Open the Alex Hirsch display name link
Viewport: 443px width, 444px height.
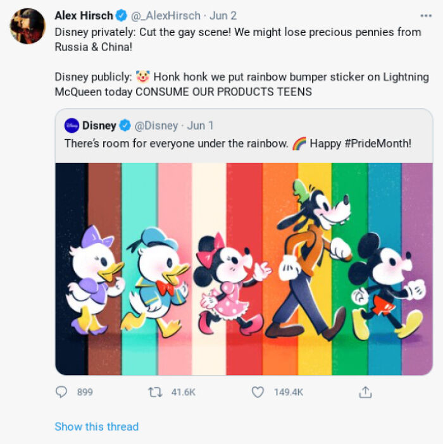tap(84, 15)
